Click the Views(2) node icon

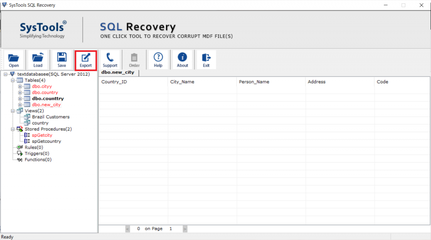[20, 111]
